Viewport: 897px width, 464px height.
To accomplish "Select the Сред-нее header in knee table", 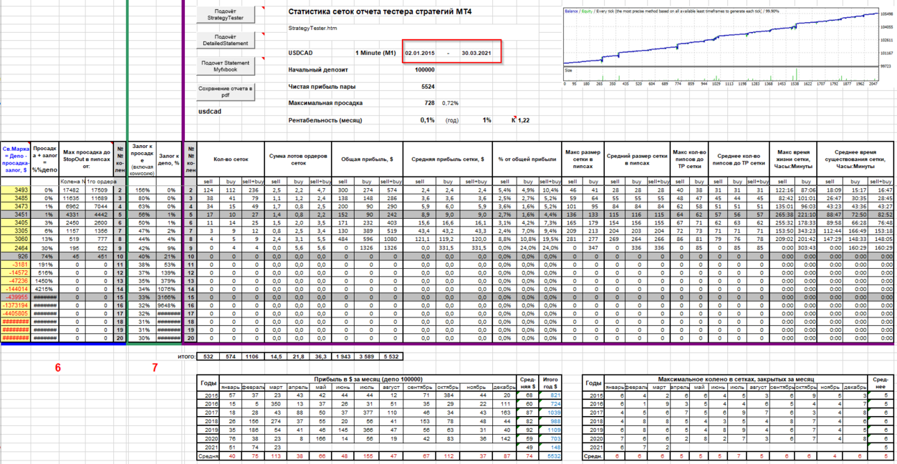I will [x=882, y=383].
